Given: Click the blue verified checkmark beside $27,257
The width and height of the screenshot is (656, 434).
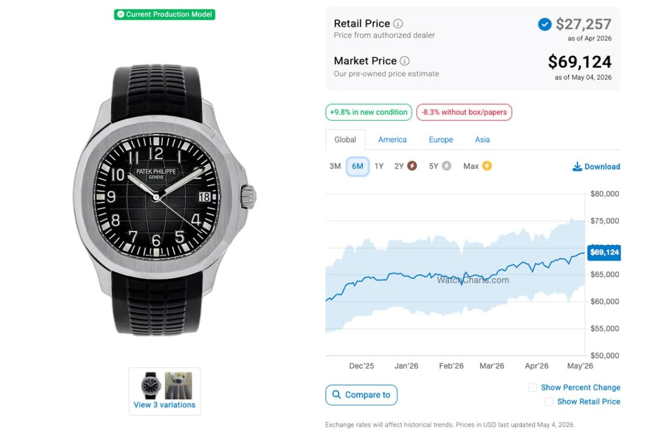Looking at the screenshot, I should [x=544, y=24].
